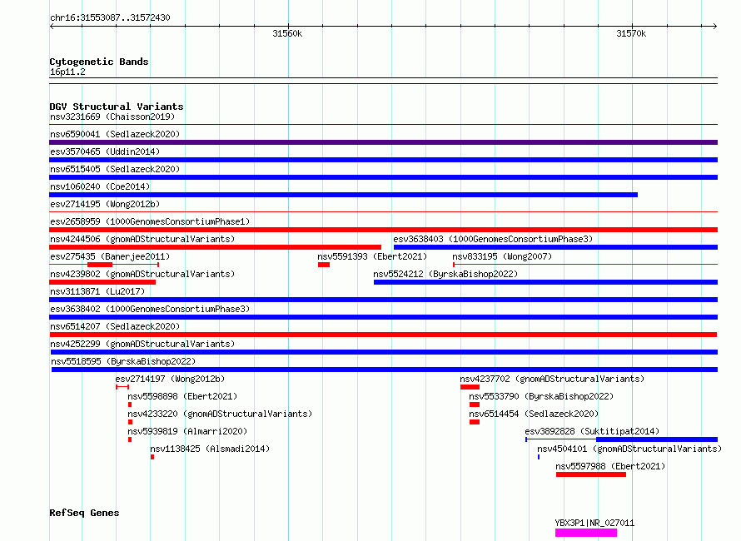The image size is (741, 541).
Task: Open nsv4237702 (gnomADStructuralVariants) label
Action: tap(552, 379)
